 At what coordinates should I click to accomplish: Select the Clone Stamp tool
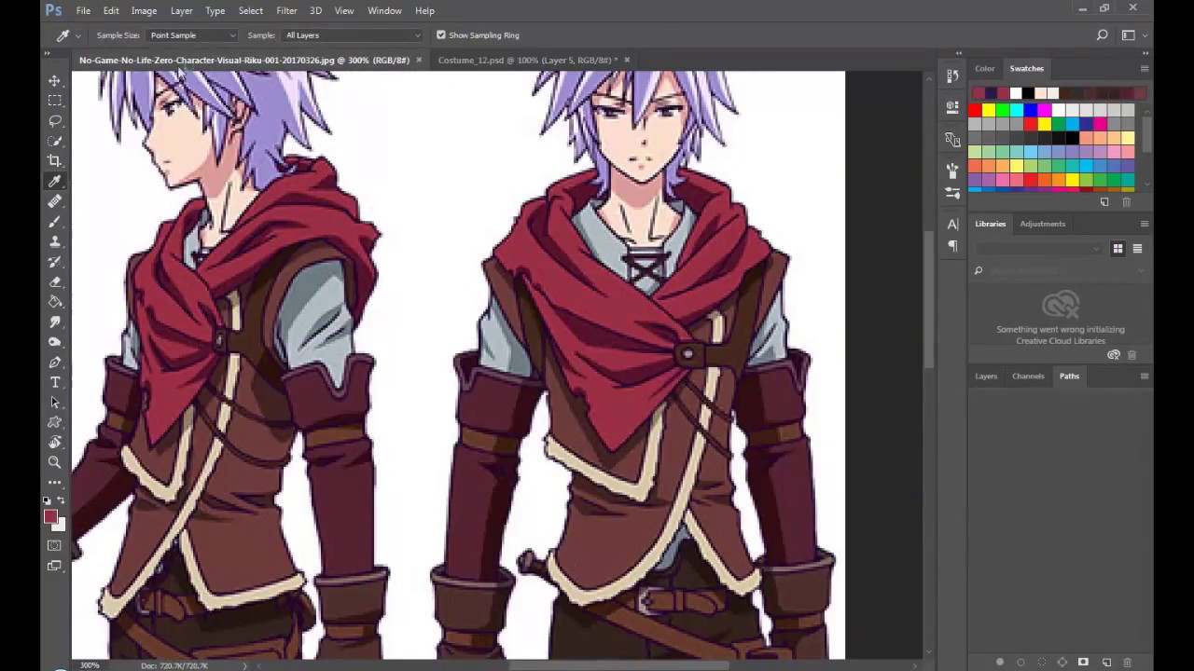[55, 241]
